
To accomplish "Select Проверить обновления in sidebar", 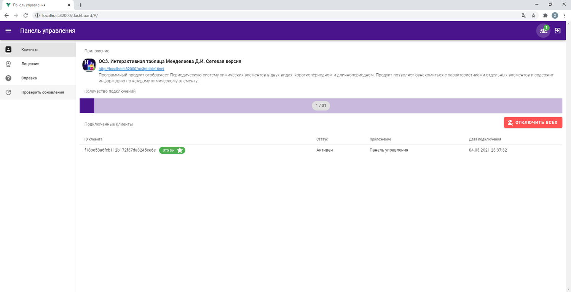I will (x=42, y=92).
